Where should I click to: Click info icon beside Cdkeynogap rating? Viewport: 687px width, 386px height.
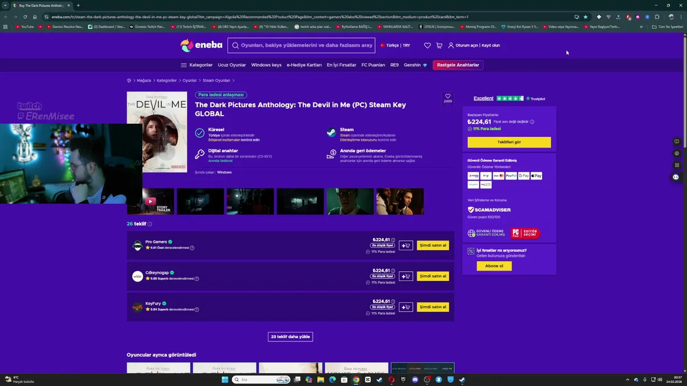click(x=196, y=279)
